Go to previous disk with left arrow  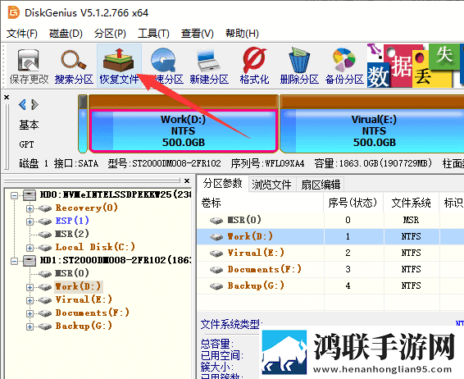point(22,104)
